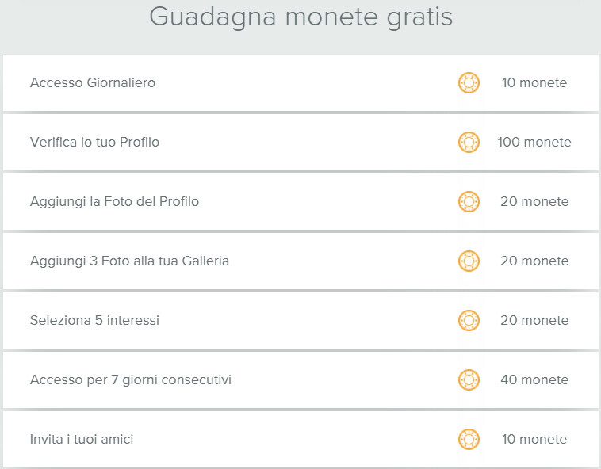The height and width of the screenshot is (469, 601).
Task: Click the coin icon beside Invita i tuoi amici
Action: [x=469, y=439]
